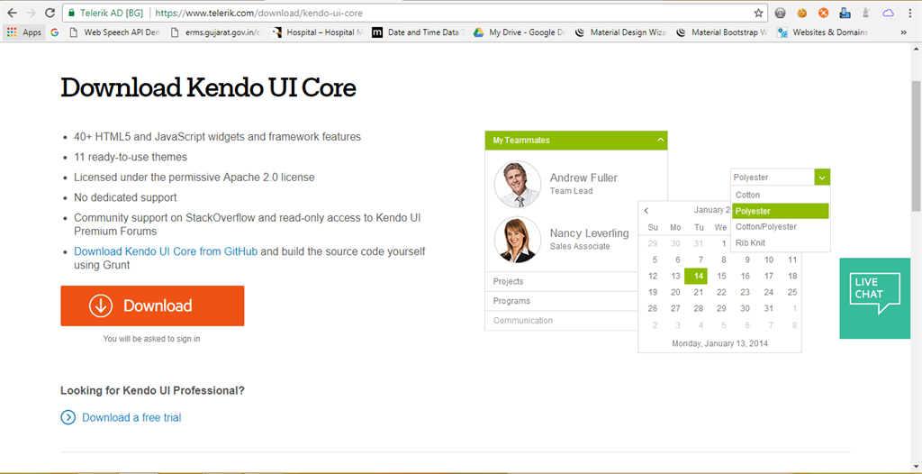
Task: Click the Polyester dropdown text field
Action: (773, 178)
